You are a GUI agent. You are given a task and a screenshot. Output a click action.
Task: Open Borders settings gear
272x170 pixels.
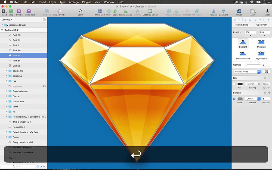tap(265, 93)
